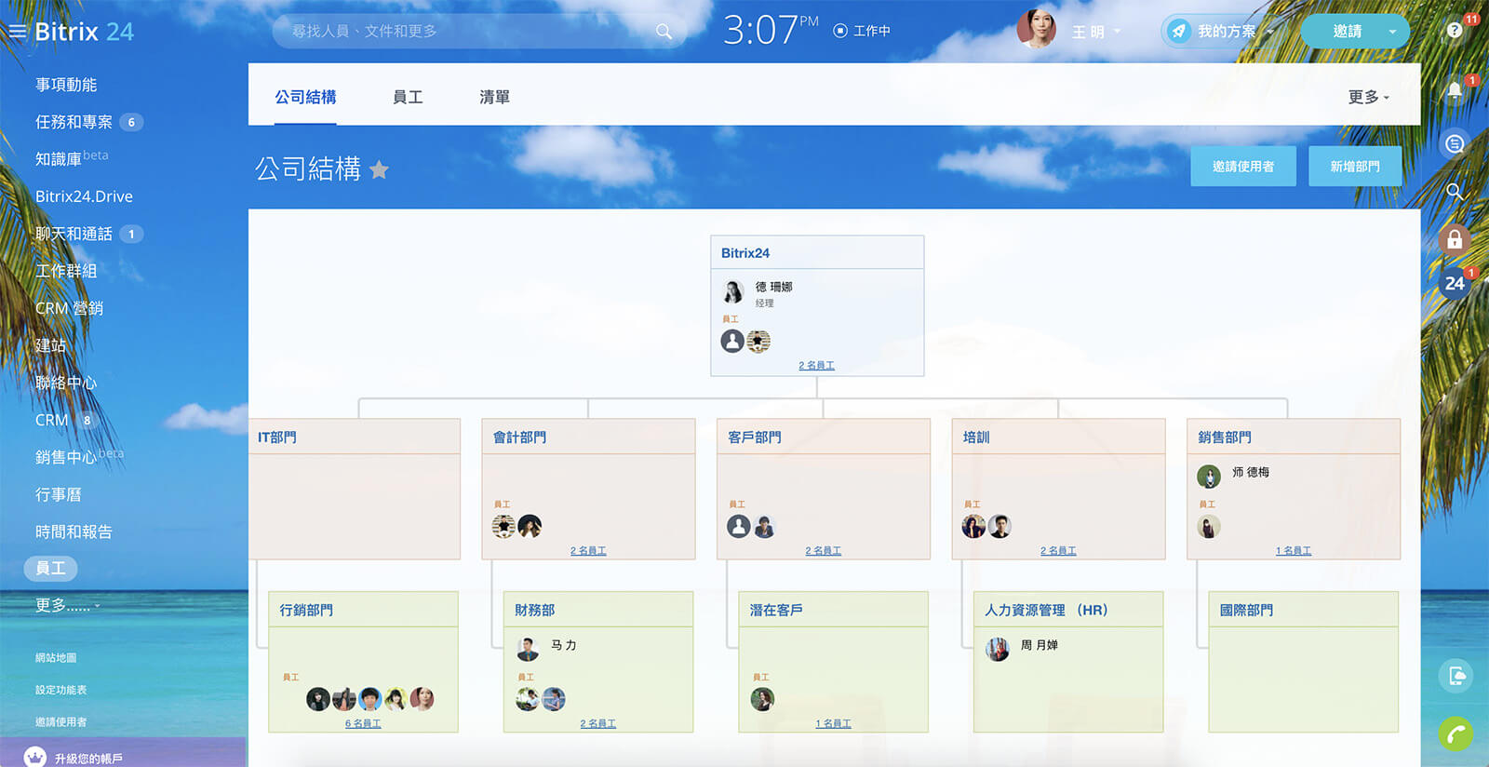Screen dimensions: 1489x767
Task: Open Bitrix24.Drive in the sidebar
Action: click(x=84, y=196)
